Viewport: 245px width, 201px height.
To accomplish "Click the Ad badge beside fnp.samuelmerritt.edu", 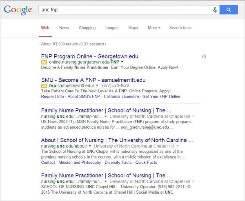I will (x=44, y=86).
